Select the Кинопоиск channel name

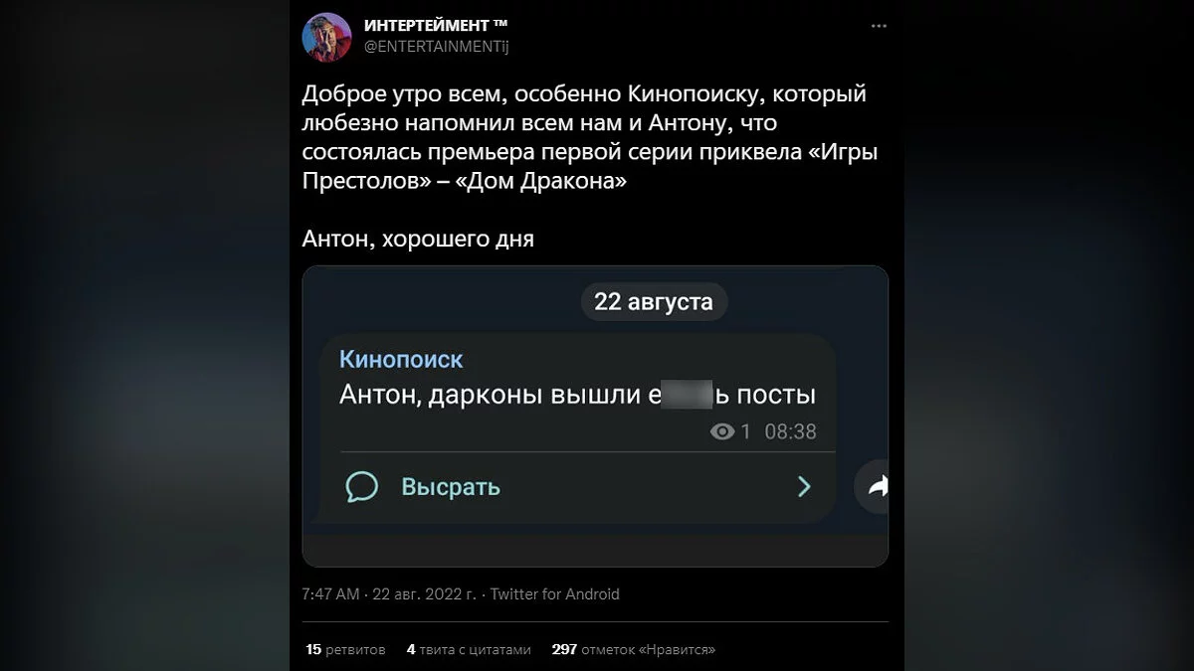401,360
